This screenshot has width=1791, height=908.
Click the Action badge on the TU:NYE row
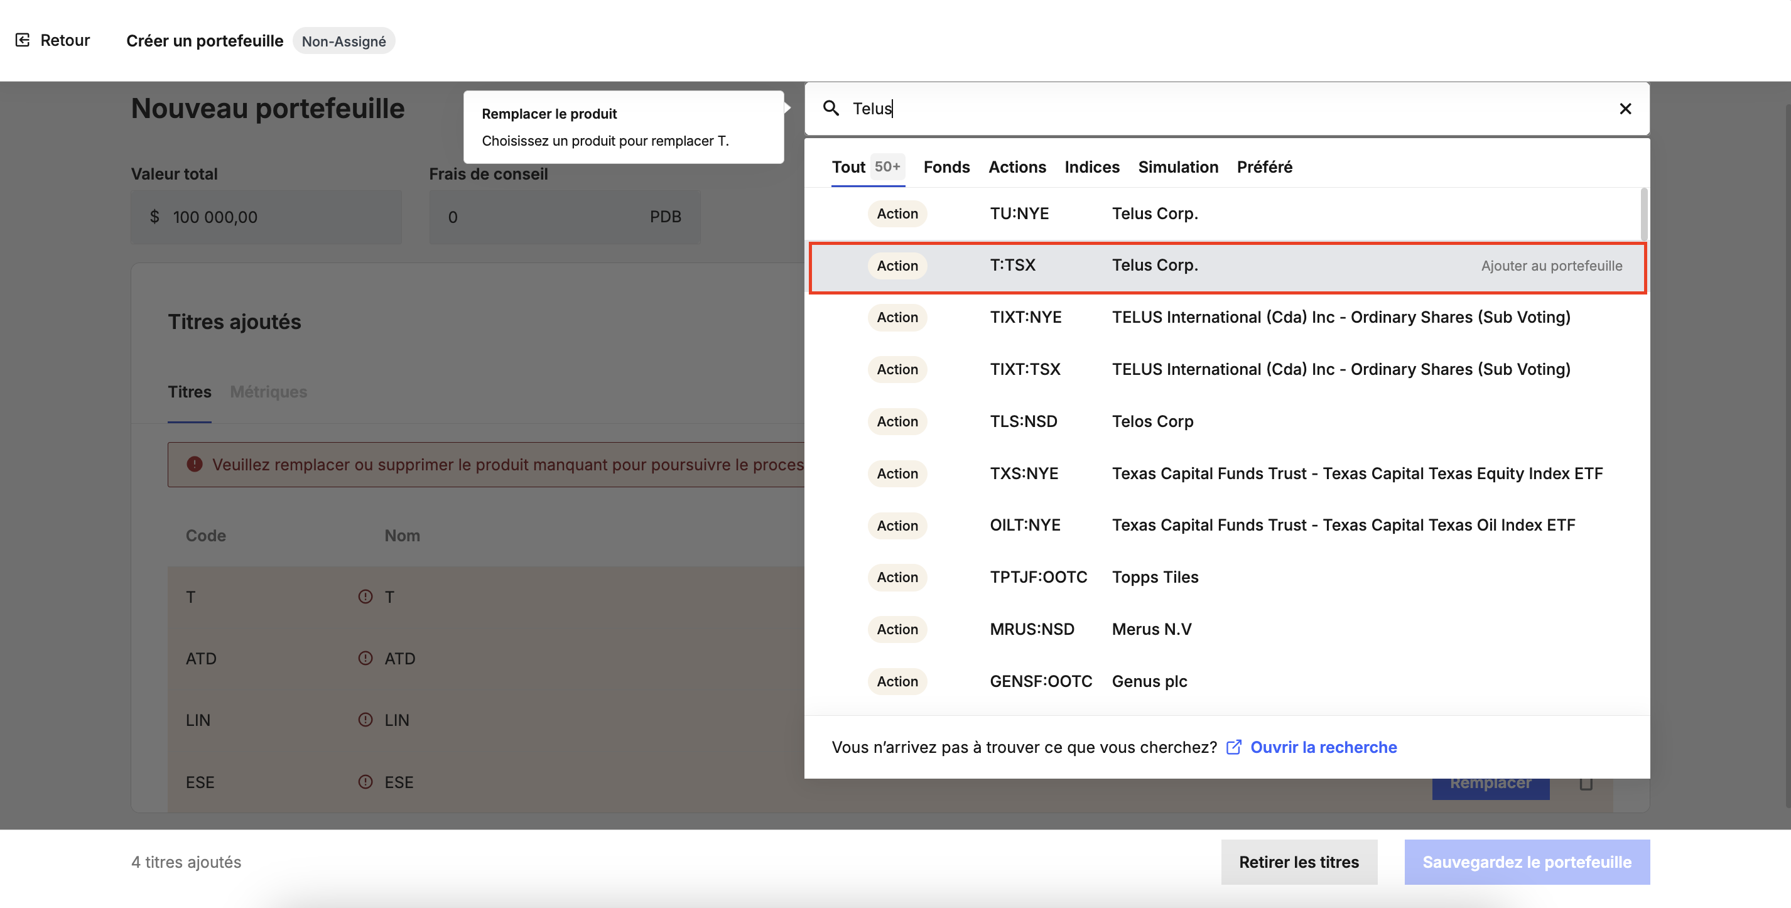point(897,213)
